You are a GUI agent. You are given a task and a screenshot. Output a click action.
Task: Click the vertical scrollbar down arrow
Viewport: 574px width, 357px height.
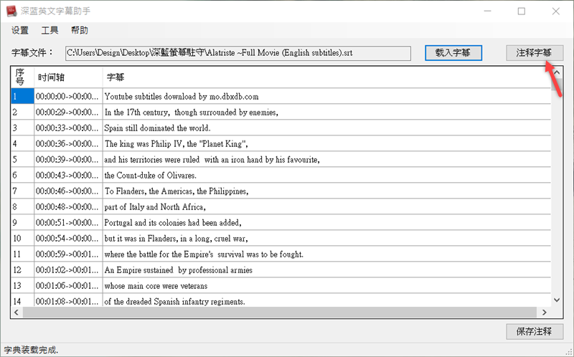557,300
